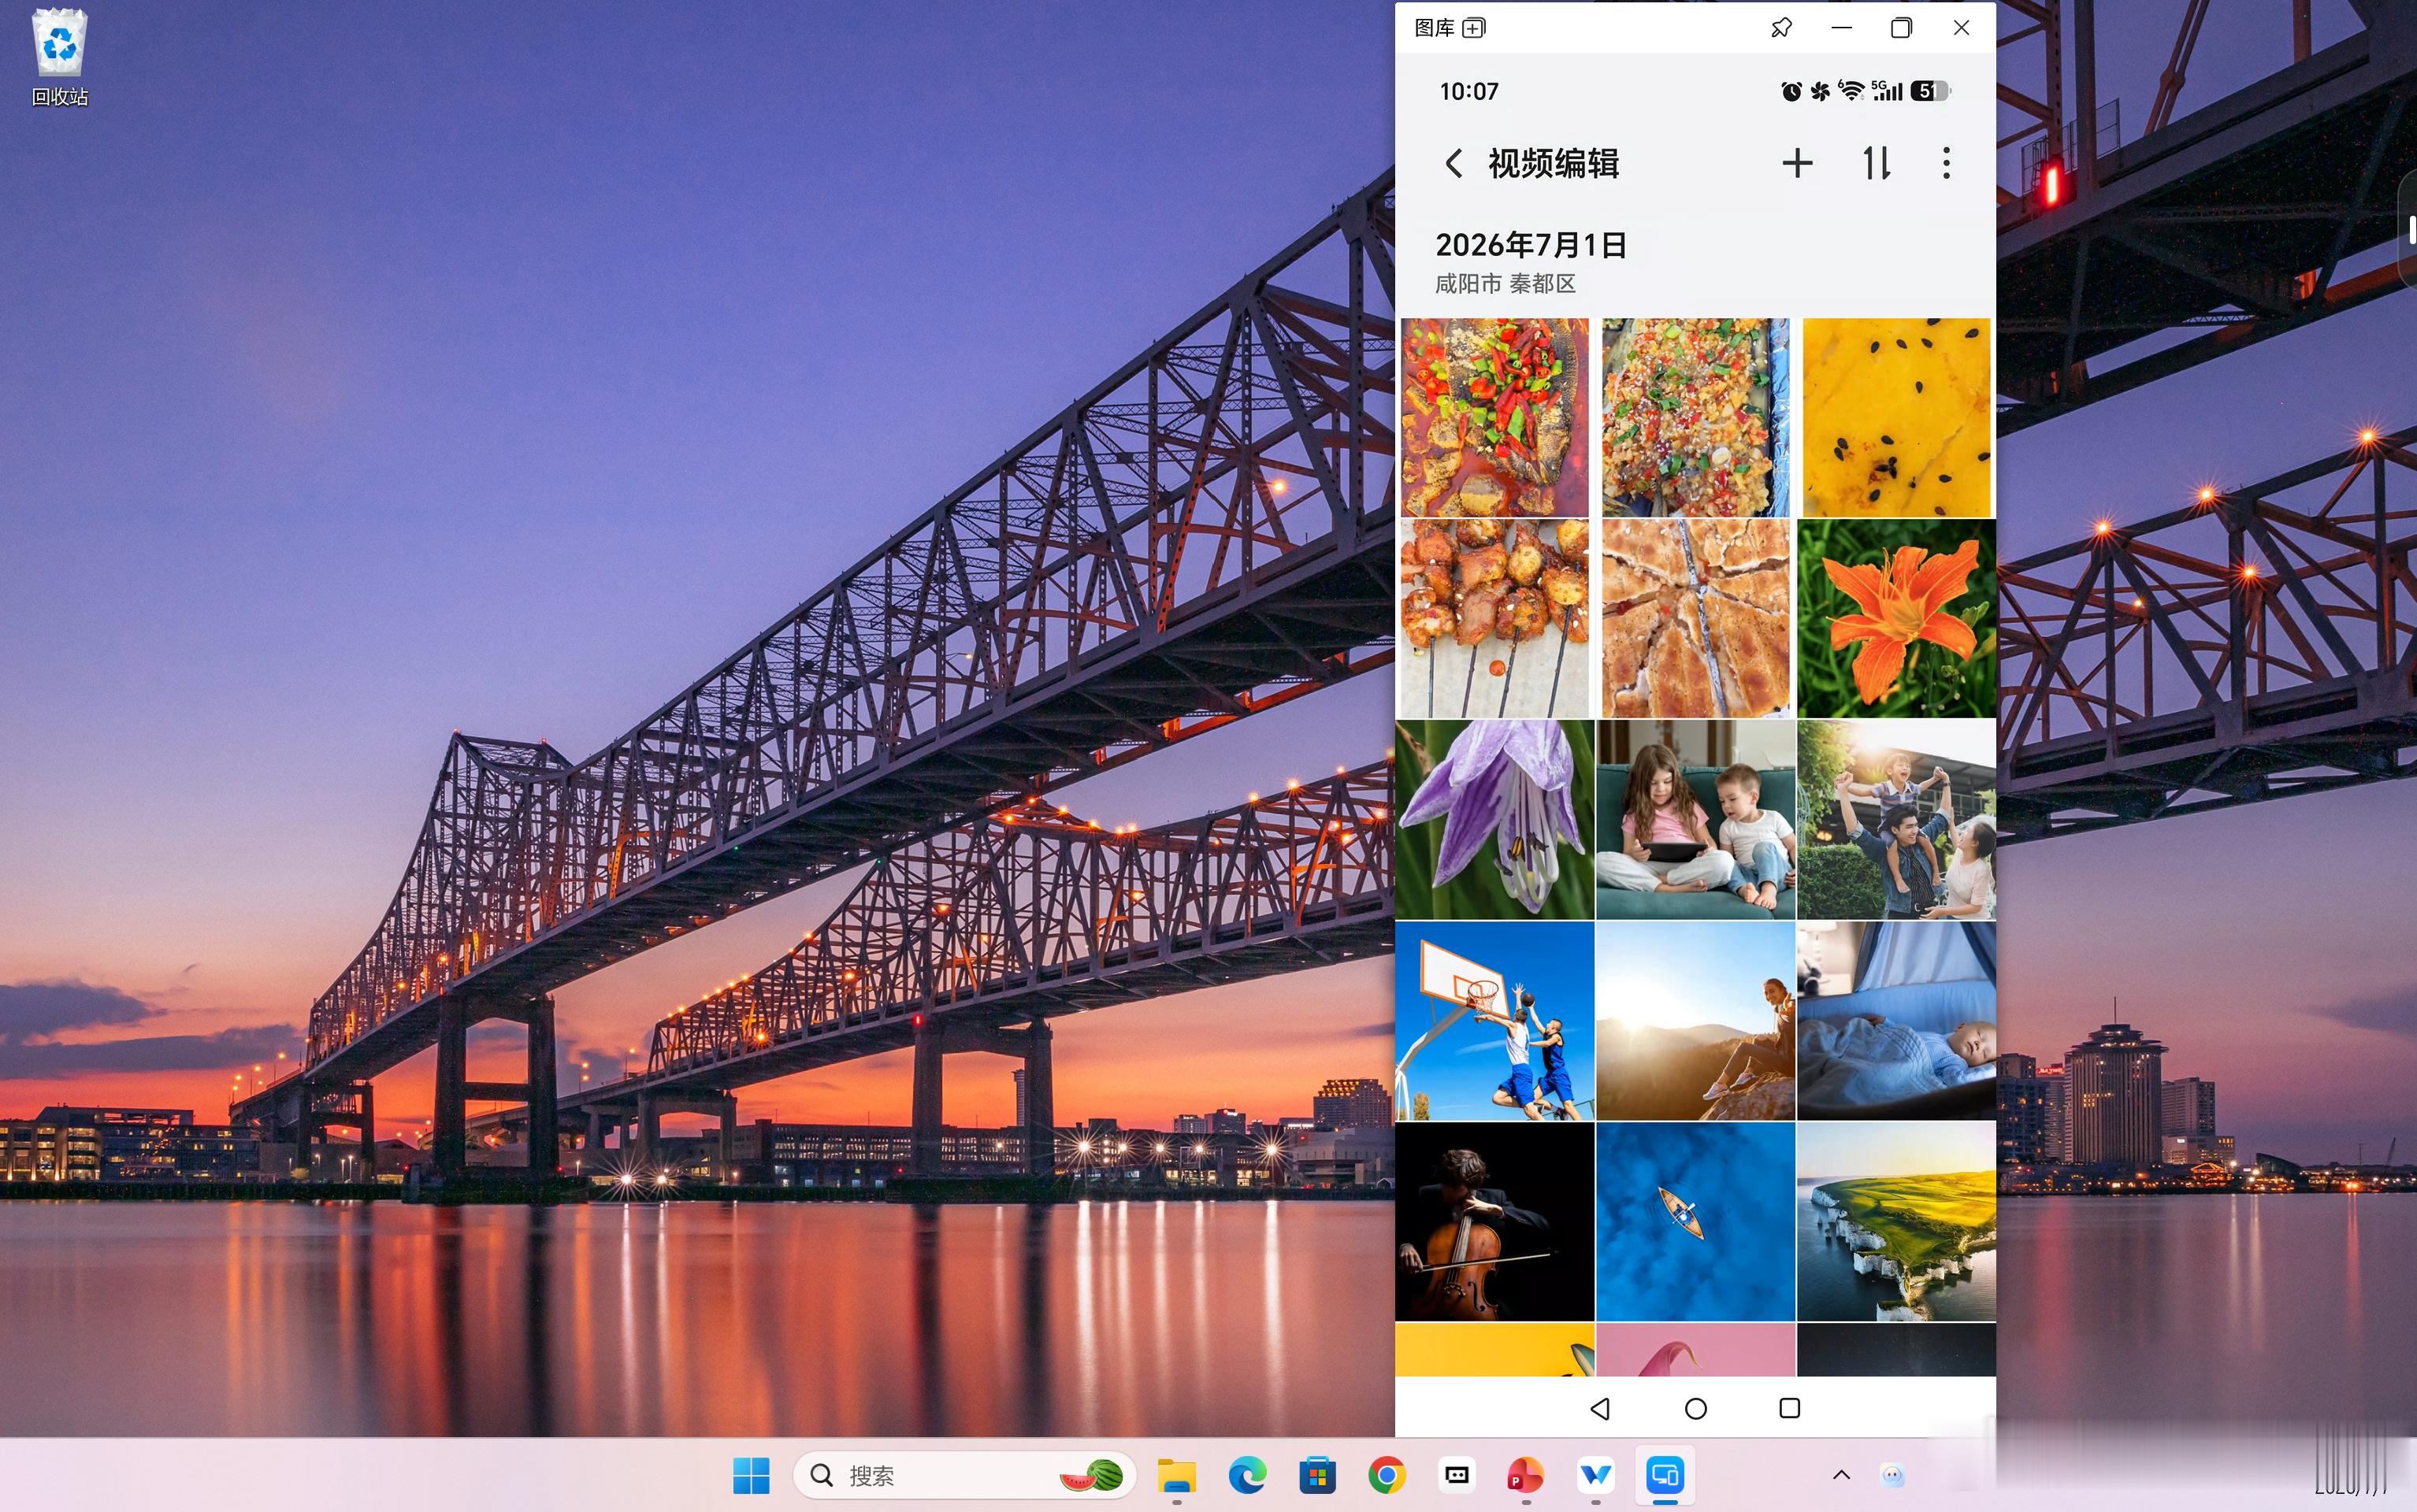The width and height of the screenshot is (2417, 1512).
Task: Open the sleeping baby photo
Action: [x=1897, y=1020]
